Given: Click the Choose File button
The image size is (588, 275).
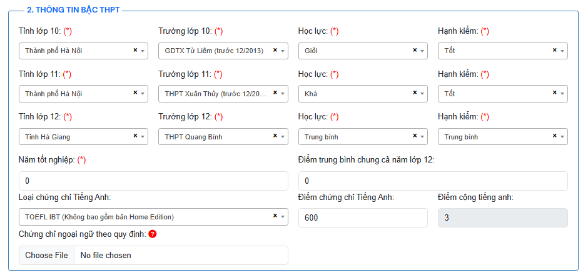Looking at the screenshot, I should tap(47, 255).
